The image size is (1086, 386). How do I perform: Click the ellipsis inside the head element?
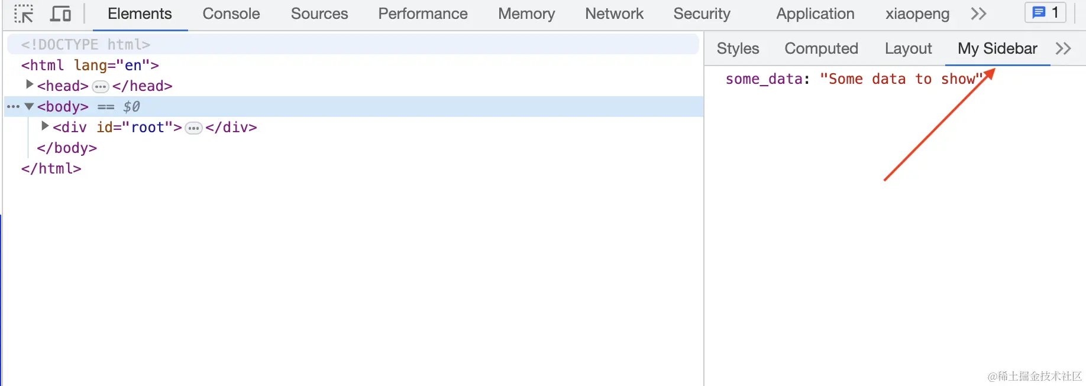point(100,86)
